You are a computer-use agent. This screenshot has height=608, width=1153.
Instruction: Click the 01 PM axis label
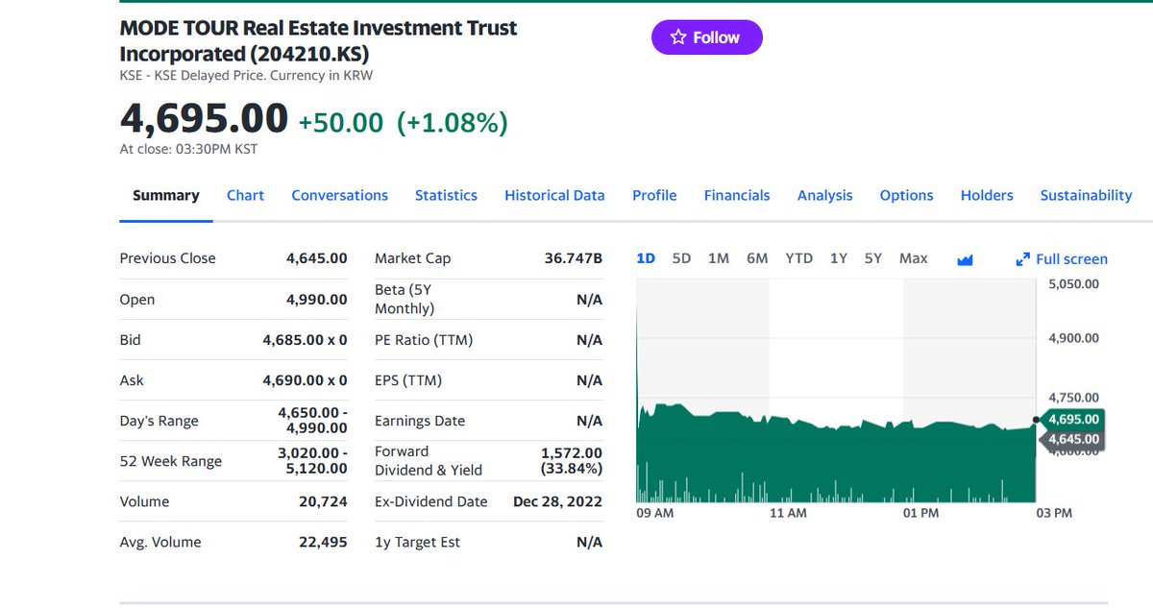tap(921, 513)
